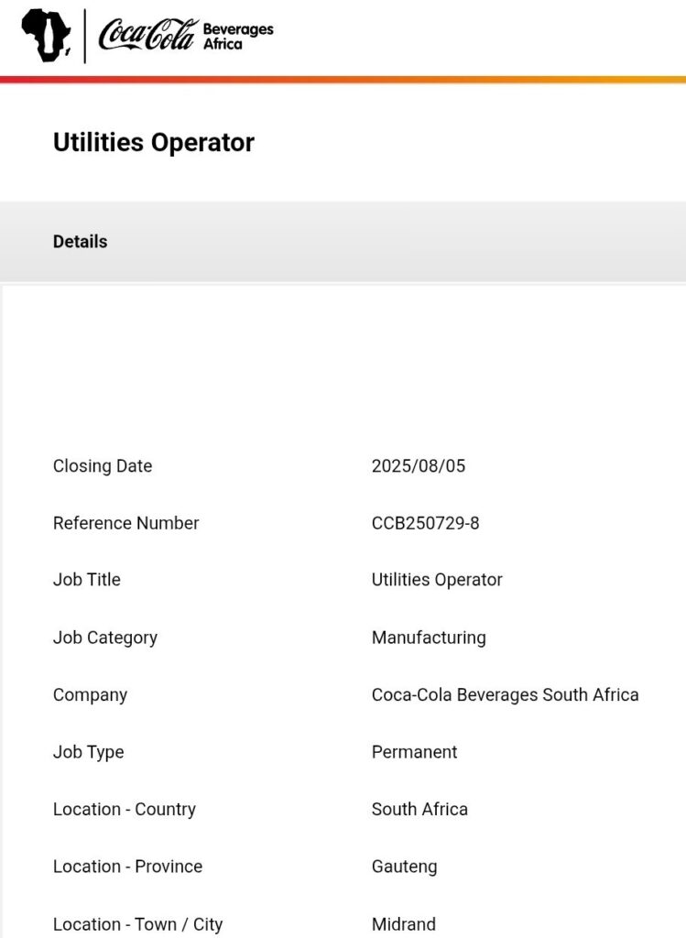Select reference number CCB250729-8
This screenshot has width=686, height=938.
point(425,523)
